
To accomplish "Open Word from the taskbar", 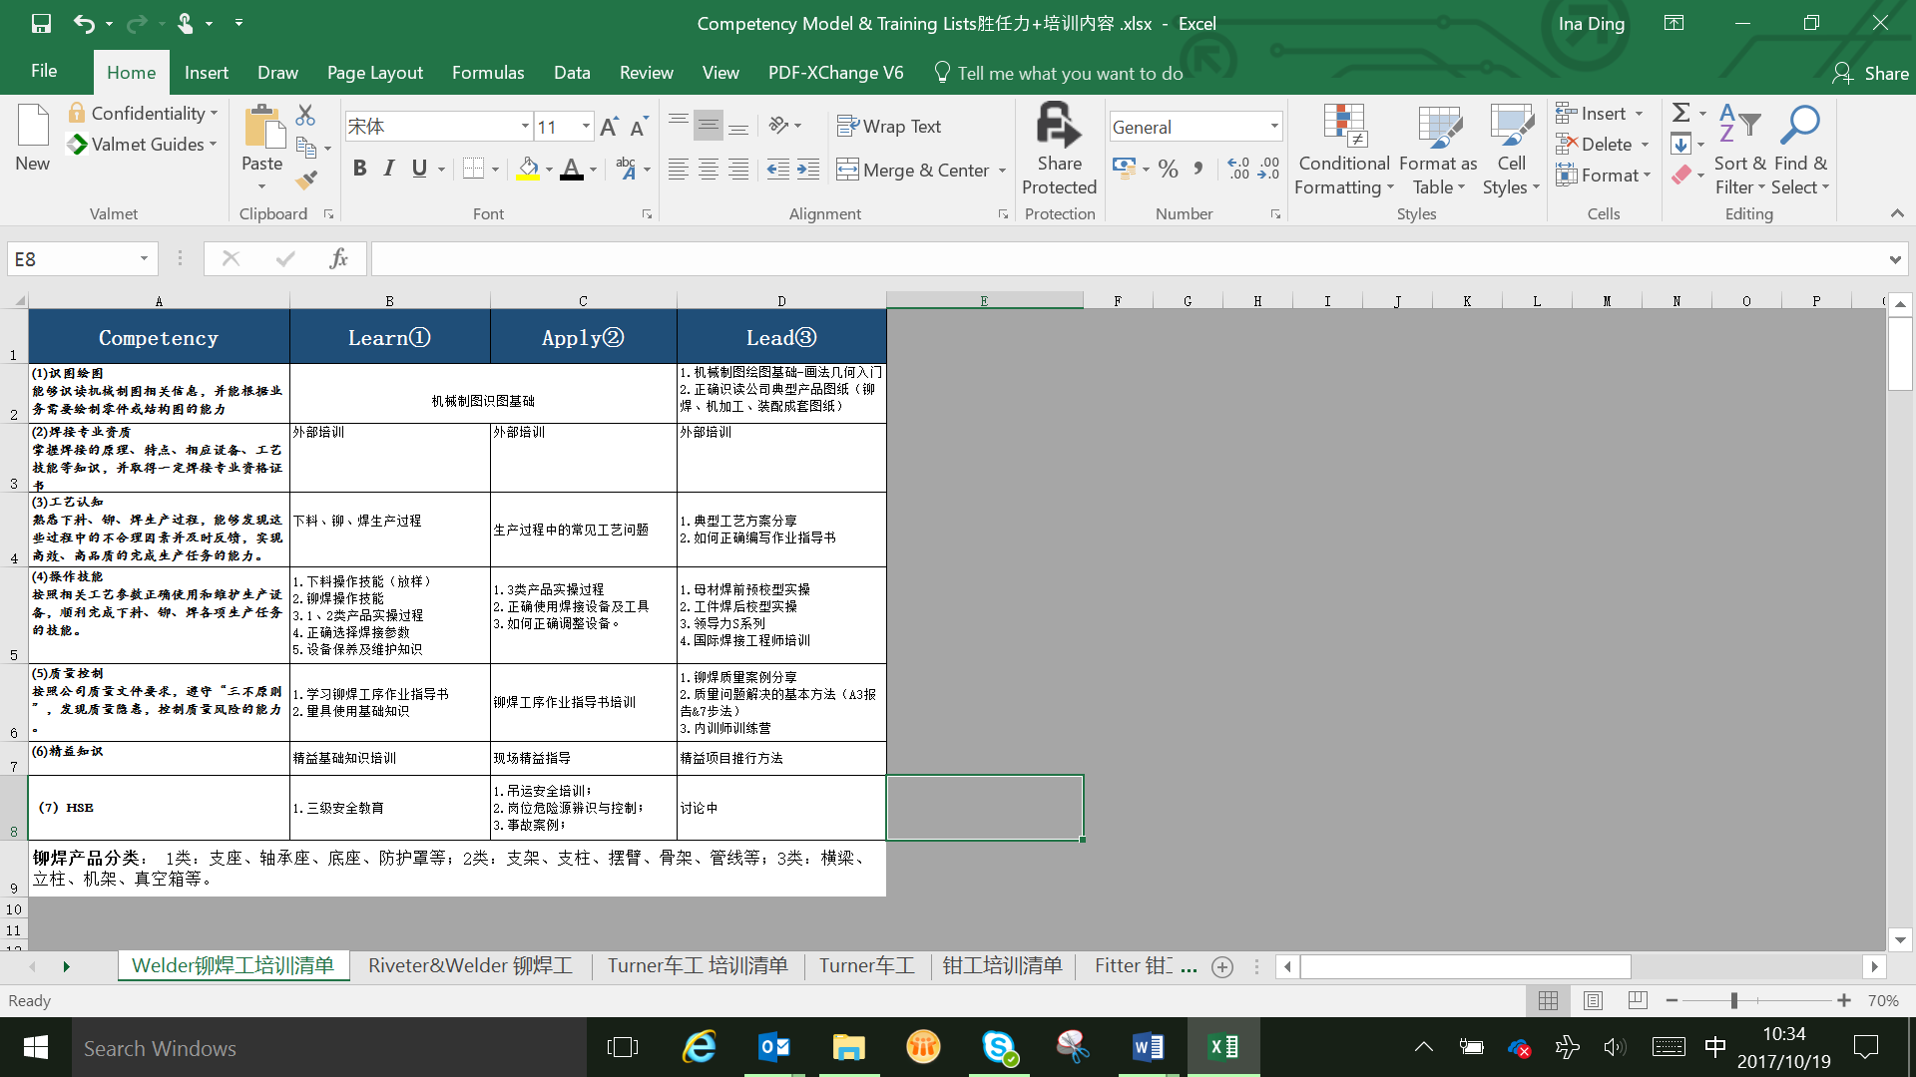I will click(1148, 1047).
